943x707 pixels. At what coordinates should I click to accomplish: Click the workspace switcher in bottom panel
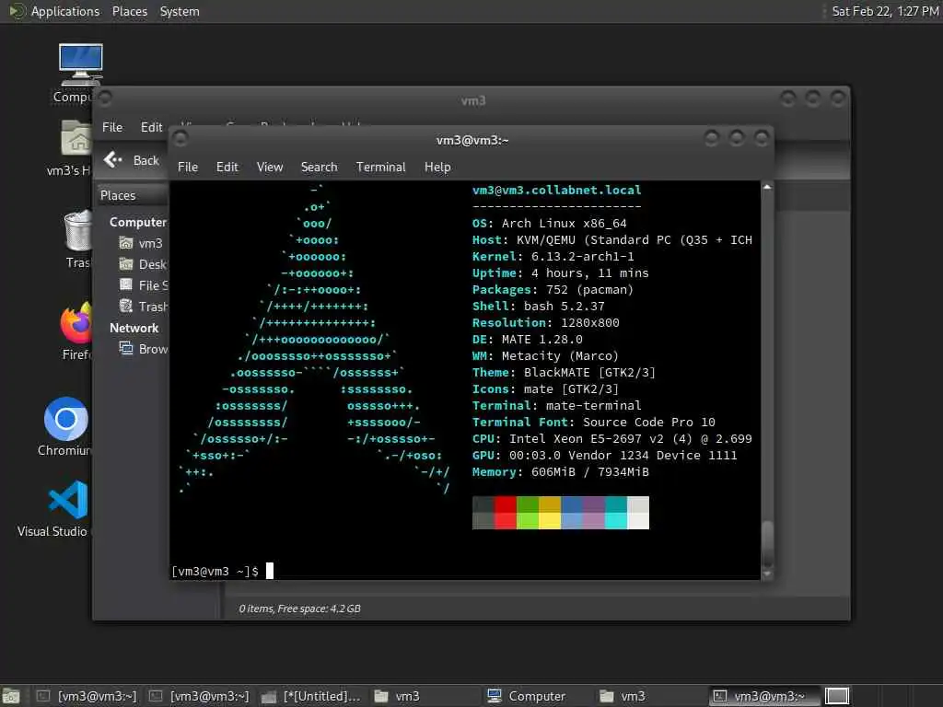coord(836,696)
